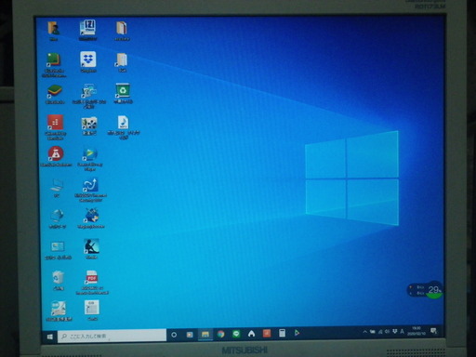
Task: Open the Calculator from the taskbar
Action: pos(282,333)
